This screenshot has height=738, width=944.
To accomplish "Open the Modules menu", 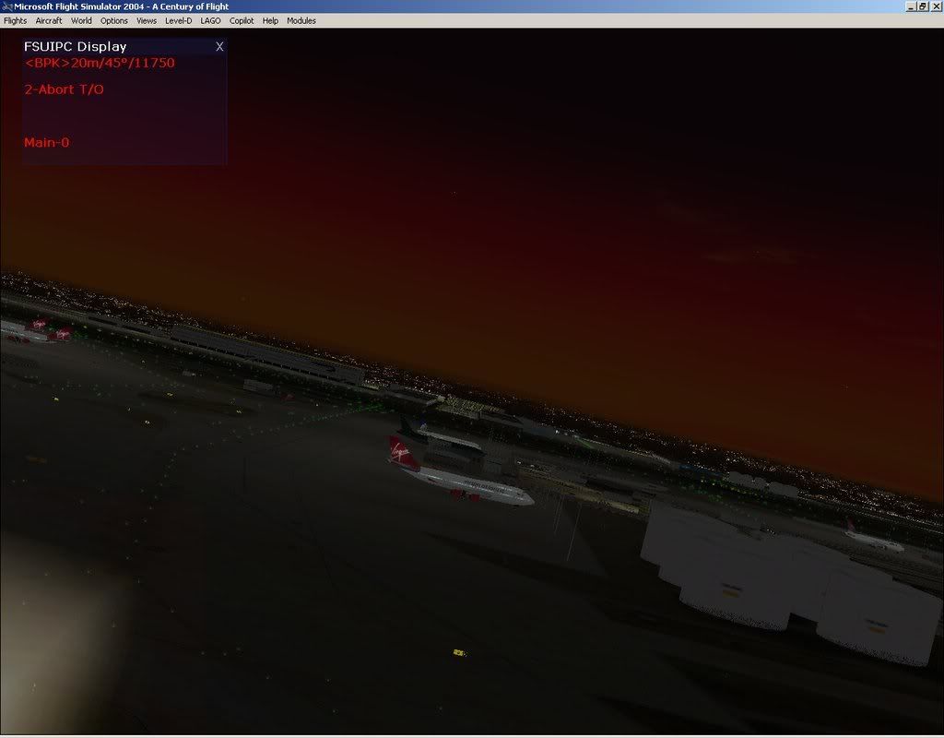I will coord(301,20).
